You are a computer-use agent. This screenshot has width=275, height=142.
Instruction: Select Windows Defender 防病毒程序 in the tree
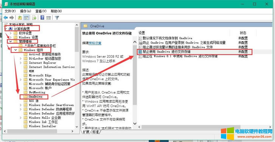[x=50, y=109]
